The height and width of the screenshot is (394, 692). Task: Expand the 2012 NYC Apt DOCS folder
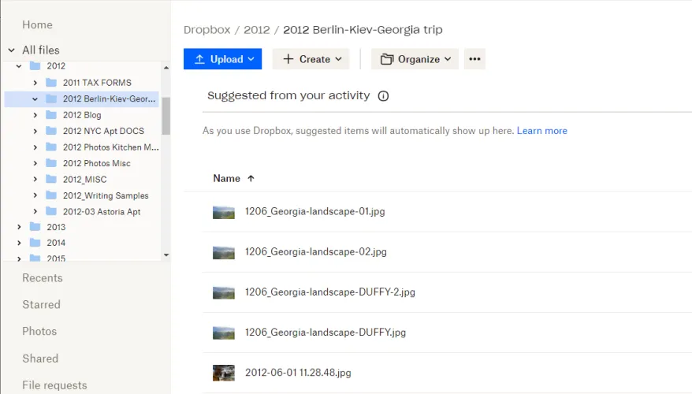pos(35,132)
